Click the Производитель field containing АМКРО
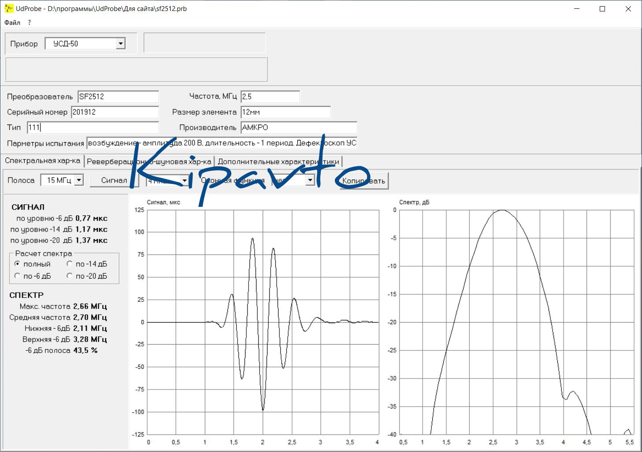Viewport: 642px width, 452px height. tap(299, 128)
